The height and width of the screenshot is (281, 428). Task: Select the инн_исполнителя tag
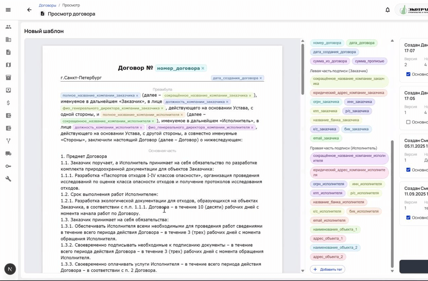[367, 184]
